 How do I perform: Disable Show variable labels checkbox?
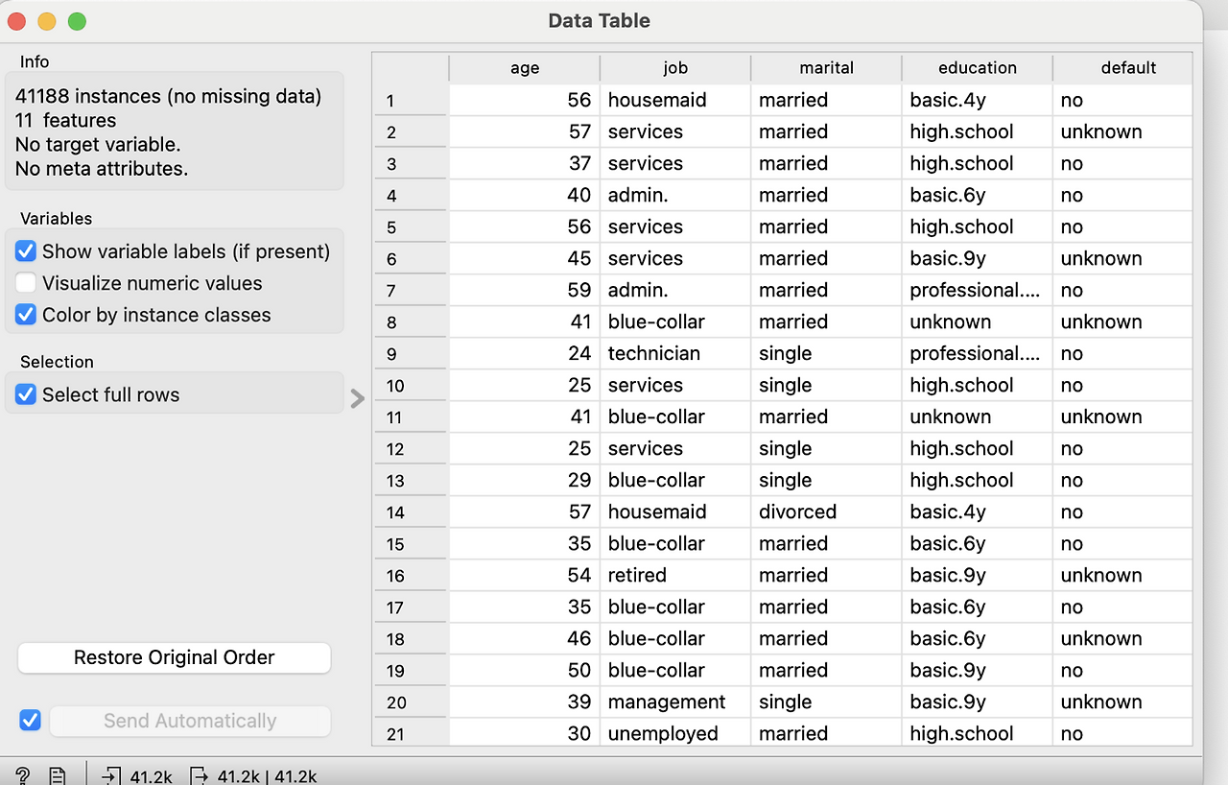pyautogui.click(x=26, y=252)
